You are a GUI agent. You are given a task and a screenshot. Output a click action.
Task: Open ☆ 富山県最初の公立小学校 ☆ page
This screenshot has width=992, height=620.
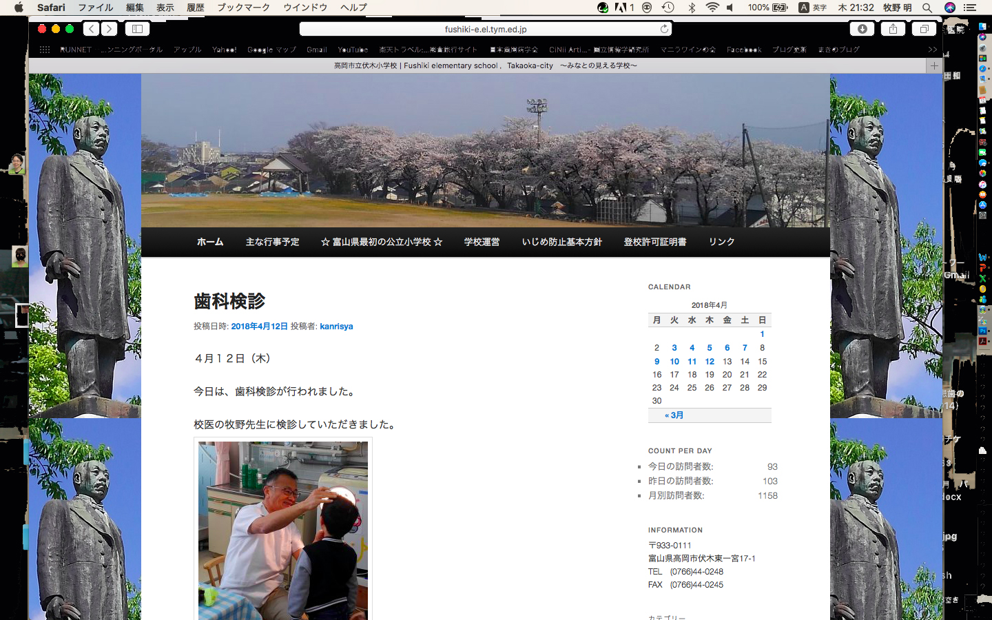382,242
